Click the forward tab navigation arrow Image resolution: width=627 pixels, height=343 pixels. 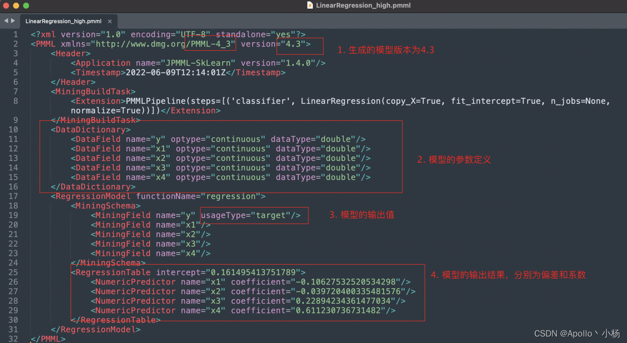coord(12,20)
